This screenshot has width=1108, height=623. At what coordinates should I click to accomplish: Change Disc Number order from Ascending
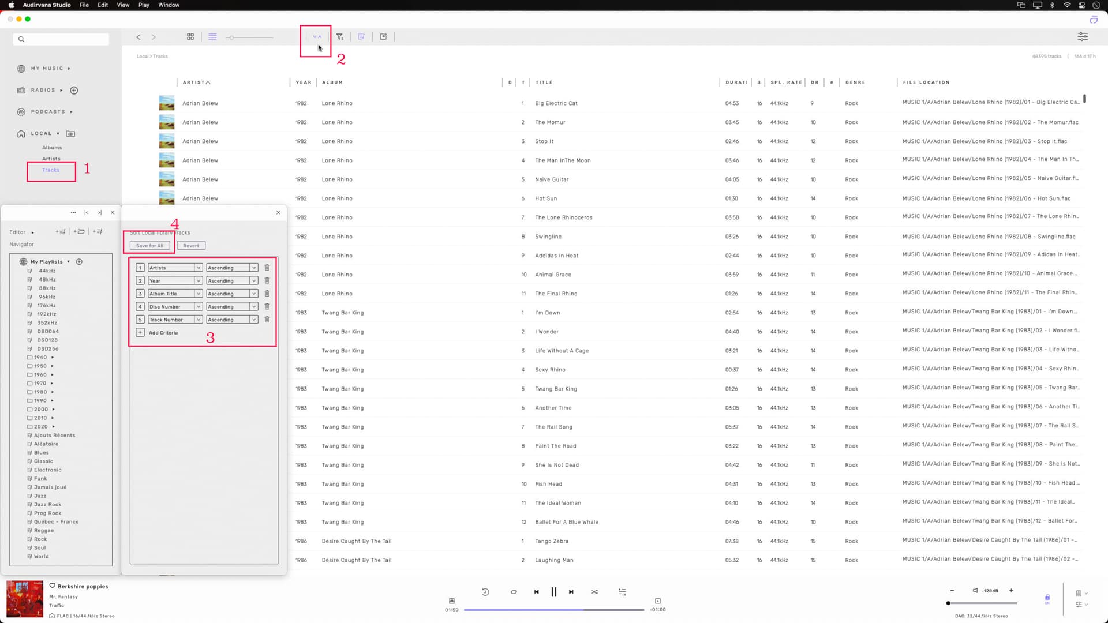232,306
